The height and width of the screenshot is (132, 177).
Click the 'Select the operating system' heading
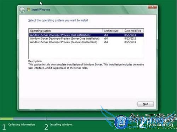point(58,21)
